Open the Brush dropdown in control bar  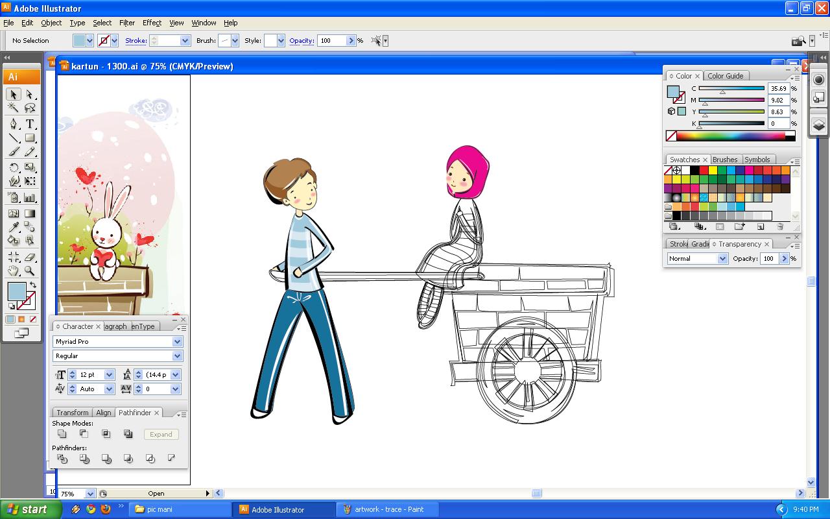click(x=235, y=40)
